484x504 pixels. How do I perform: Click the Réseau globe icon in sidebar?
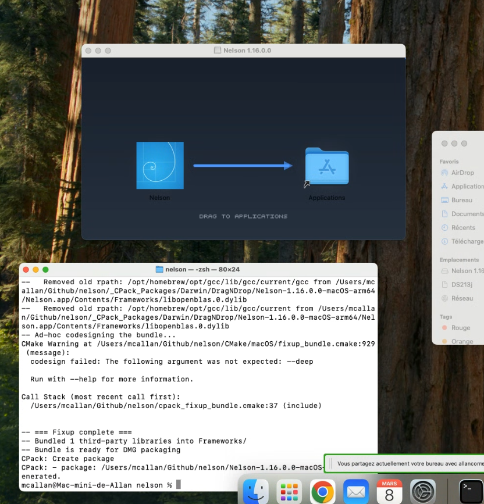point(444,298)
